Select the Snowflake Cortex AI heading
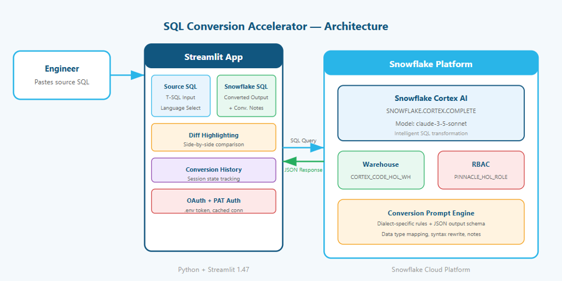Viewport: 562px width, 281px height. (x=431, y=98)
